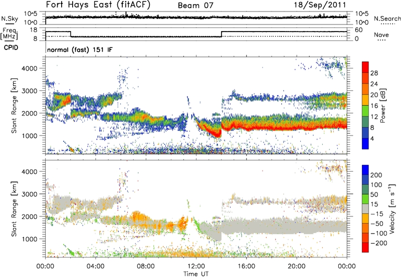Click the "20:00" time tick label

297,266
